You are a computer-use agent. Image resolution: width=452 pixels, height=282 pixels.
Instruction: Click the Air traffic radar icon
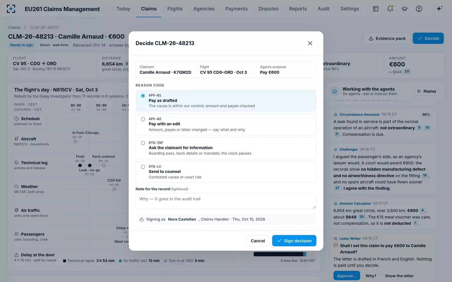click(17, 210)
